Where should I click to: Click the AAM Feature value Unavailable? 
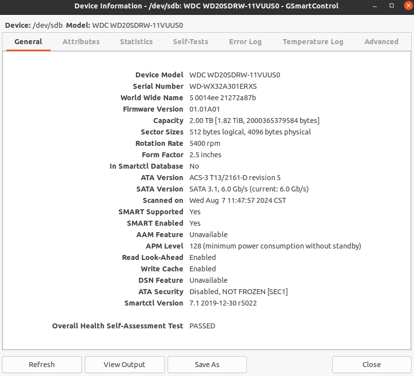point(208,235)
